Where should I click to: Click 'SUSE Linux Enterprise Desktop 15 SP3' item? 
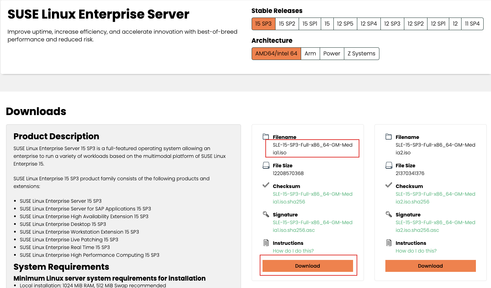(63, 224)
